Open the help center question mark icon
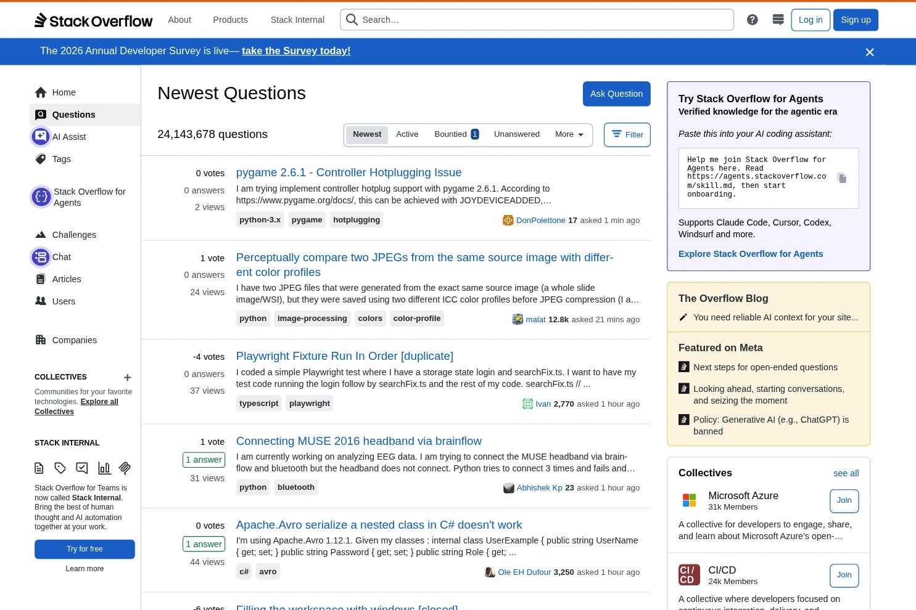The image size is (916, 610). point(752,20)
